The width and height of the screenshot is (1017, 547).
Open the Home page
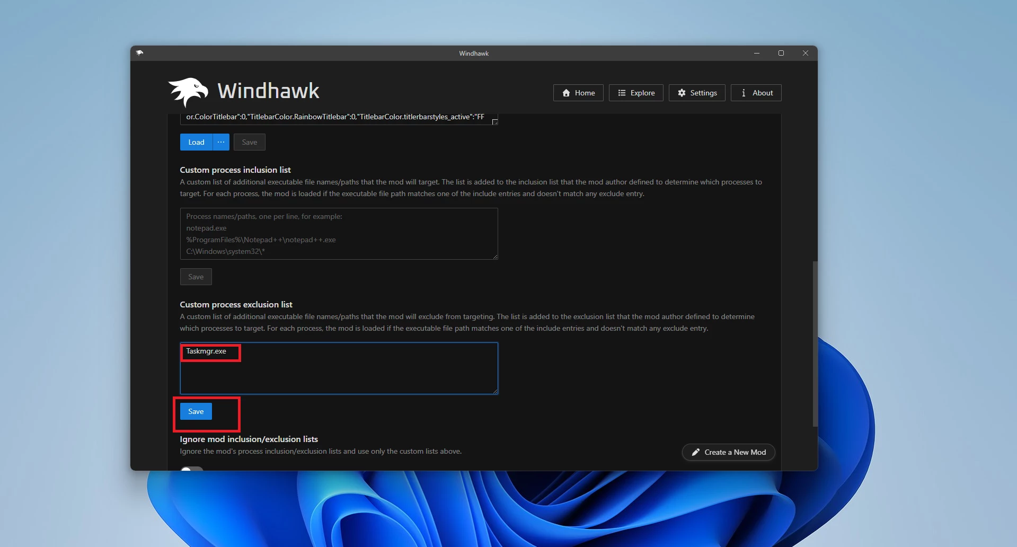(578, 93)
